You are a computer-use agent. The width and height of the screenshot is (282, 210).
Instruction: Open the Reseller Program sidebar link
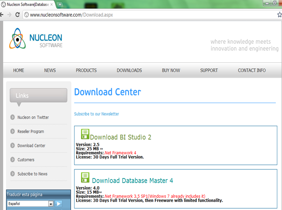click(31, 131)
